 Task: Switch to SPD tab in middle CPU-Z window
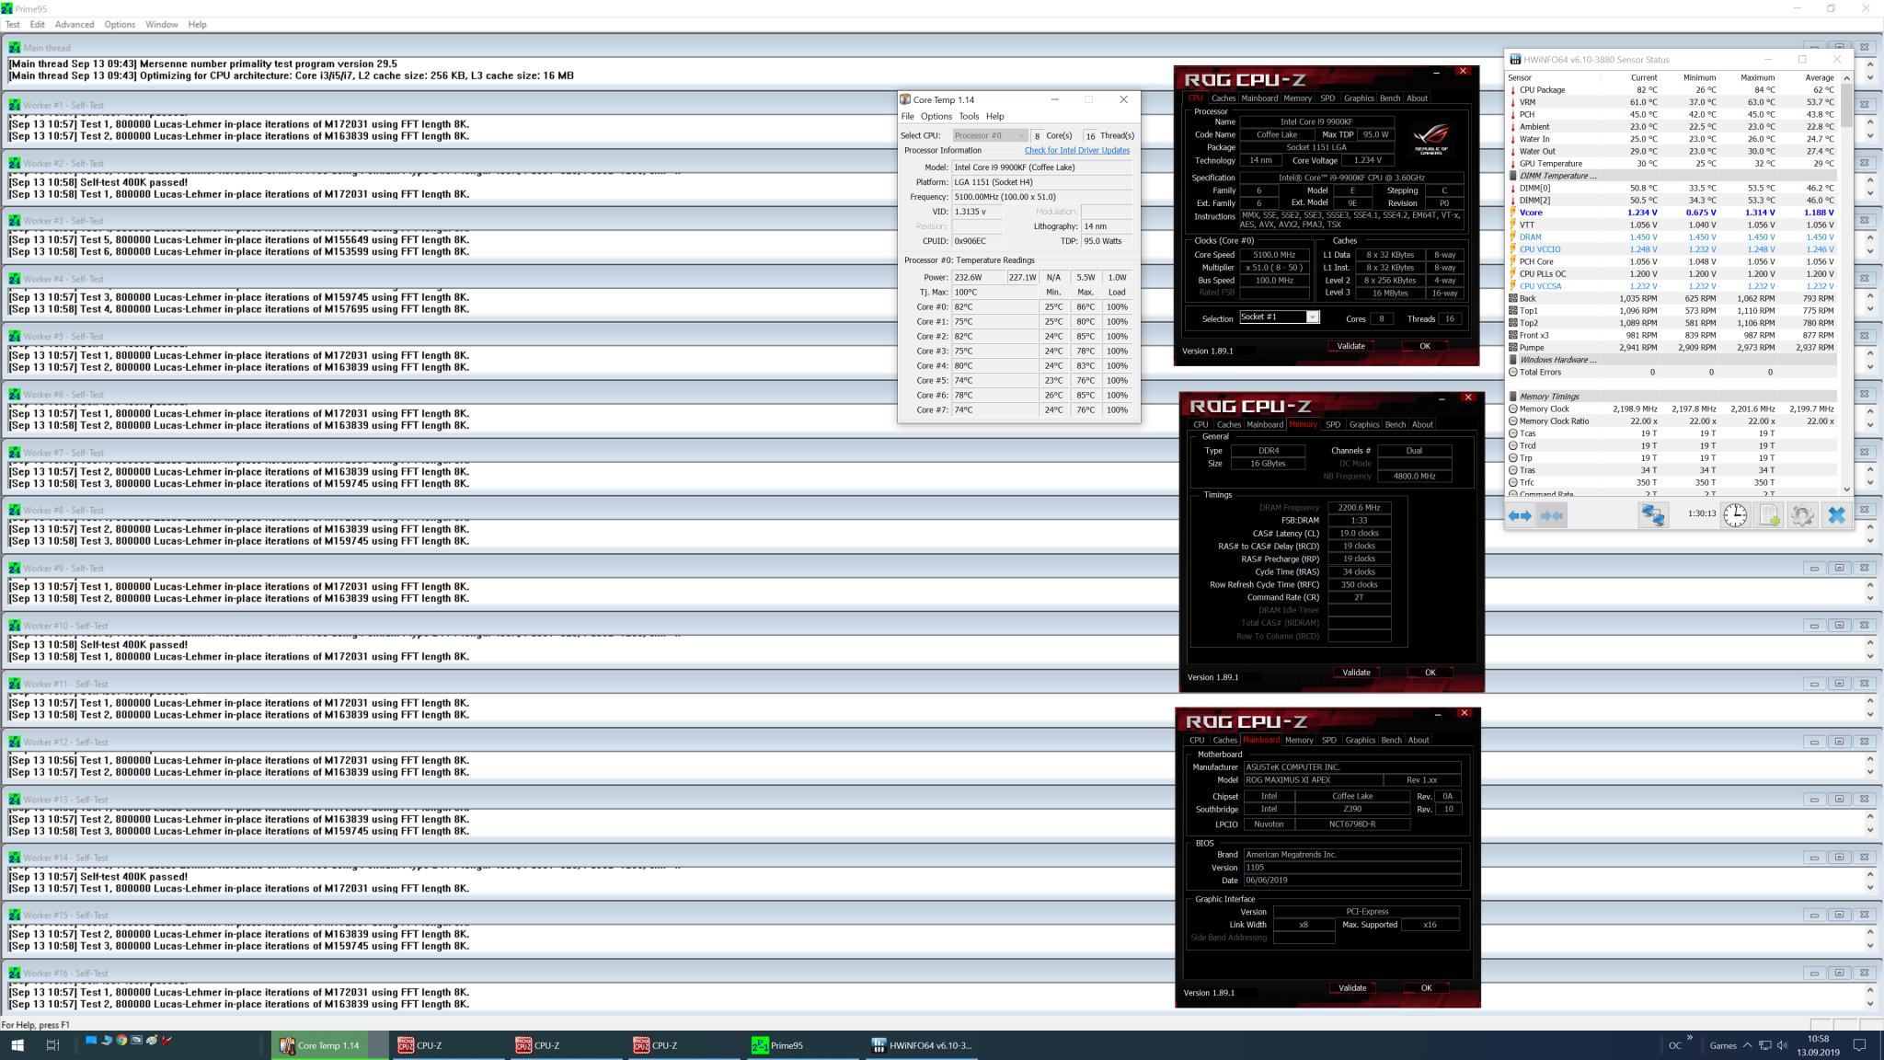(1333, 425)
